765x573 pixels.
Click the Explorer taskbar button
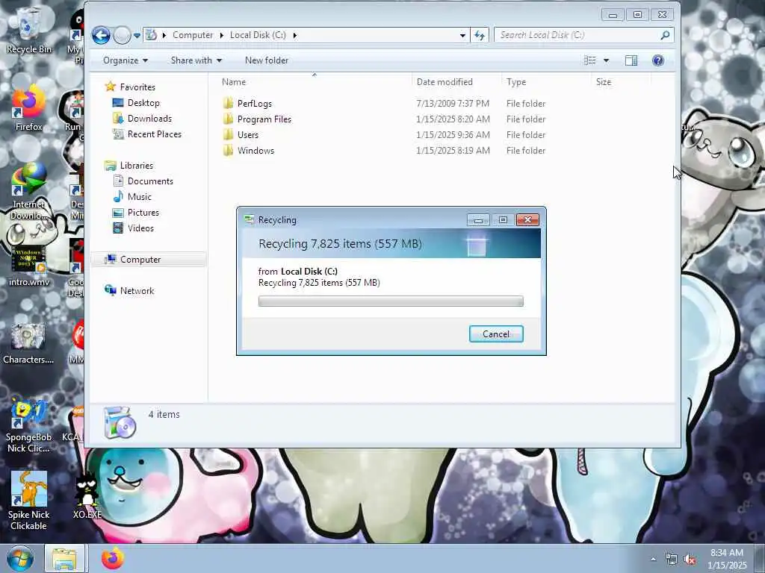point(65,559)
